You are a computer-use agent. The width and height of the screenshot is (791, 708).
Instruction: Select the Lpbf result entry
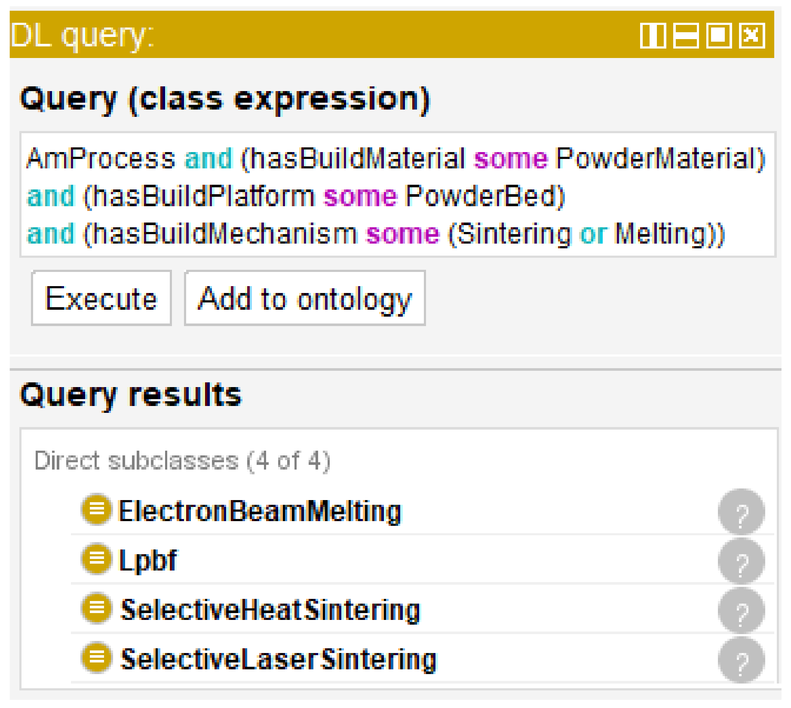click(x=147, y=560)
